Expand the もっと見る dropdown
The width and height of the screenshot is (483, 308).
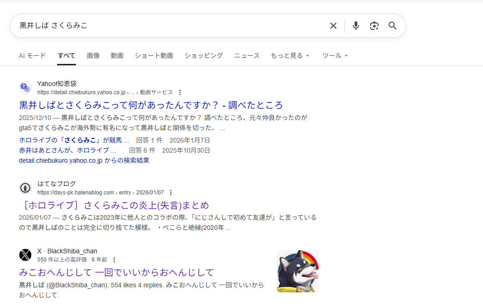(290, 56)
